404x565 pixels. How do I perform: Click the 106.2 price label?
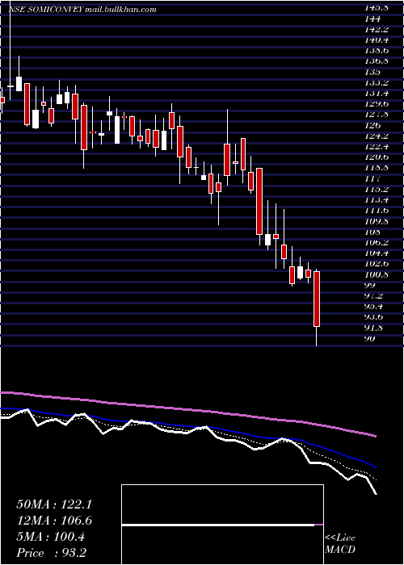[378, 242]
